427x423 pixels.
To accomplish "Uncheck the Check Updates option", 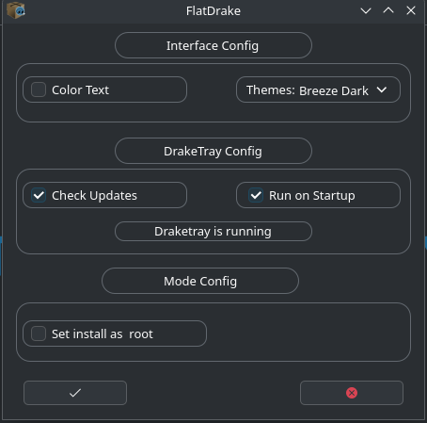I will (x=39, y=195).
